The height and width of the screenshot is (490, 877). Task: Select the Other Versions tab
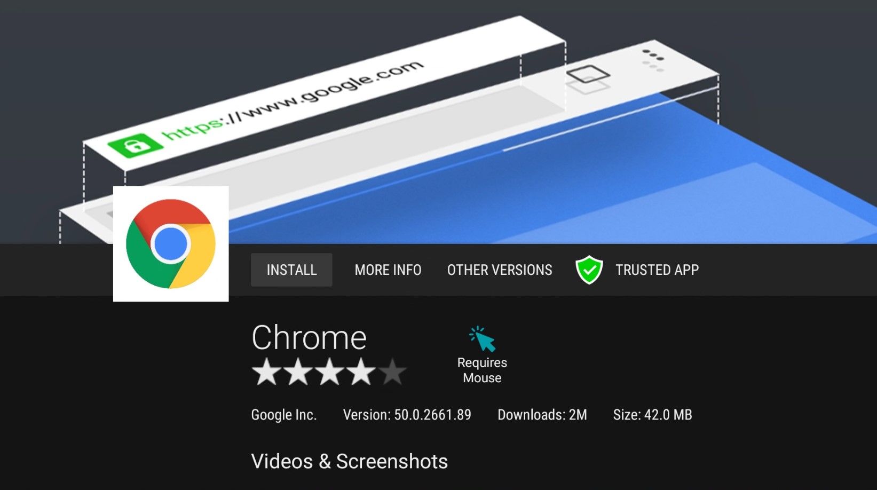point(499,270)
